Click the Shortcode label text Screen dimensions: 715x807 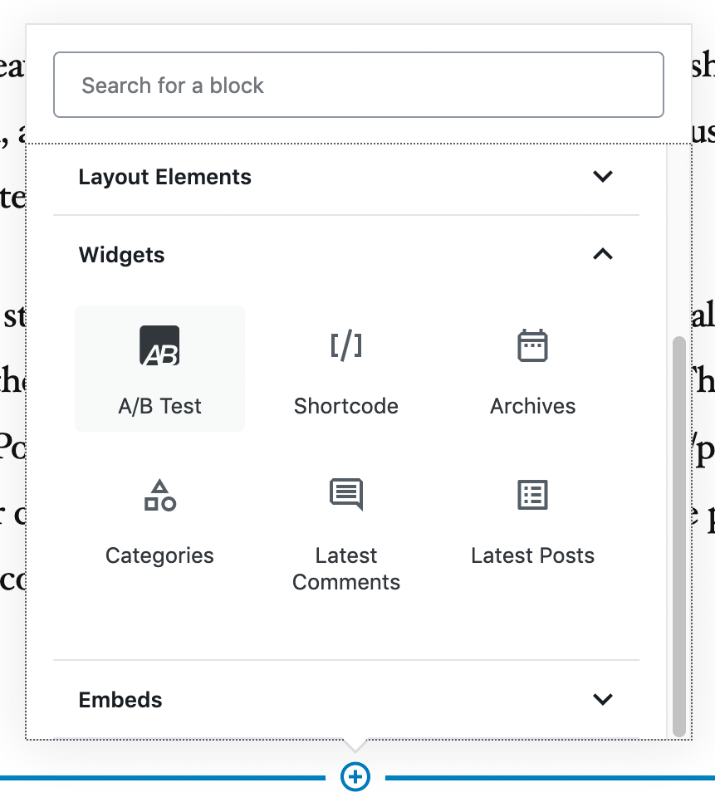pos(346,406)
